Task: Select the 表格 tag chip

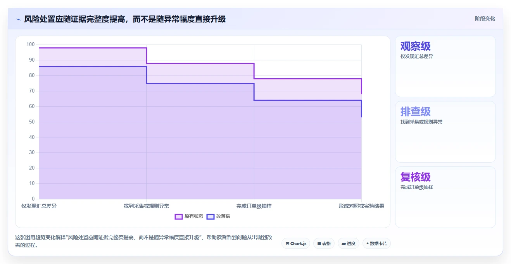Action: [324, 243]
